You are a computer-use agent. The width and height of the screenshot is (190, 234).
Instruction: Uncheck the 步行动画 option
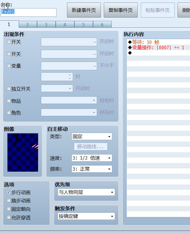tap(9, 192)
